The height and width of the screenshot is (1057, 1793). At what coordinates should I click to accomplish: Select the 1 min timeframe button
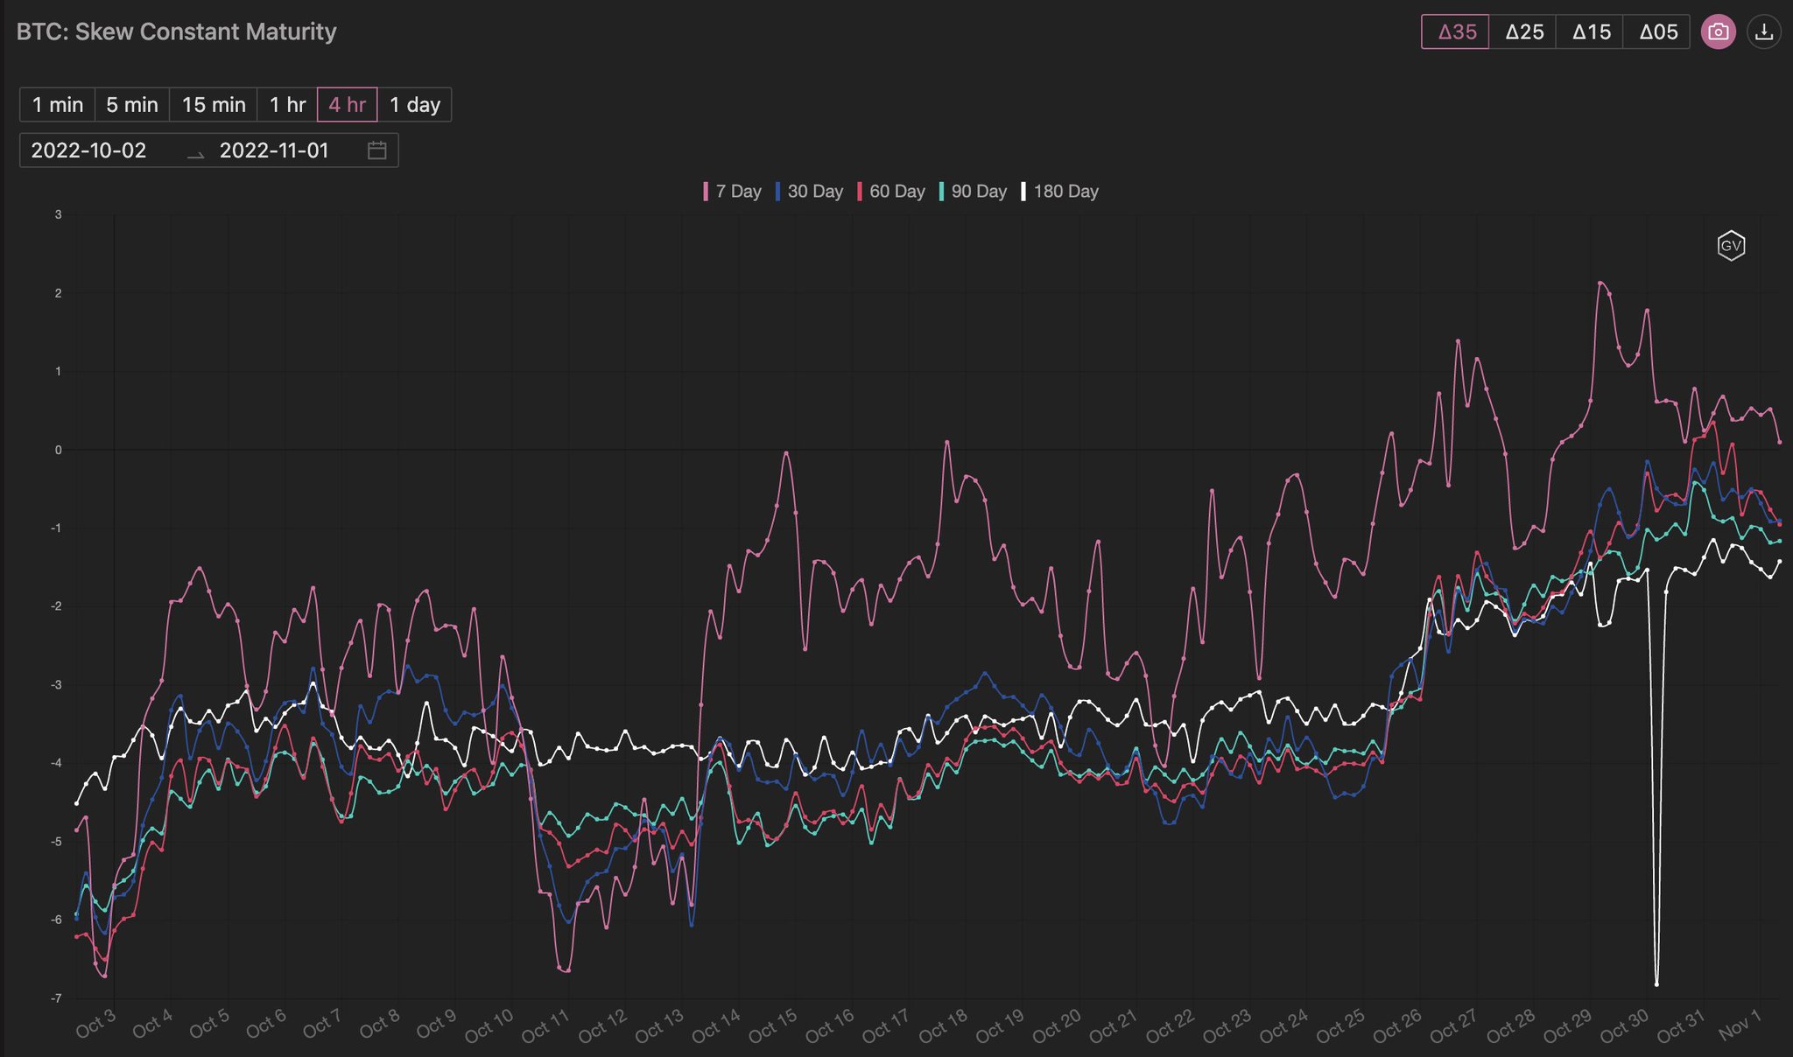tap(58, 104)
